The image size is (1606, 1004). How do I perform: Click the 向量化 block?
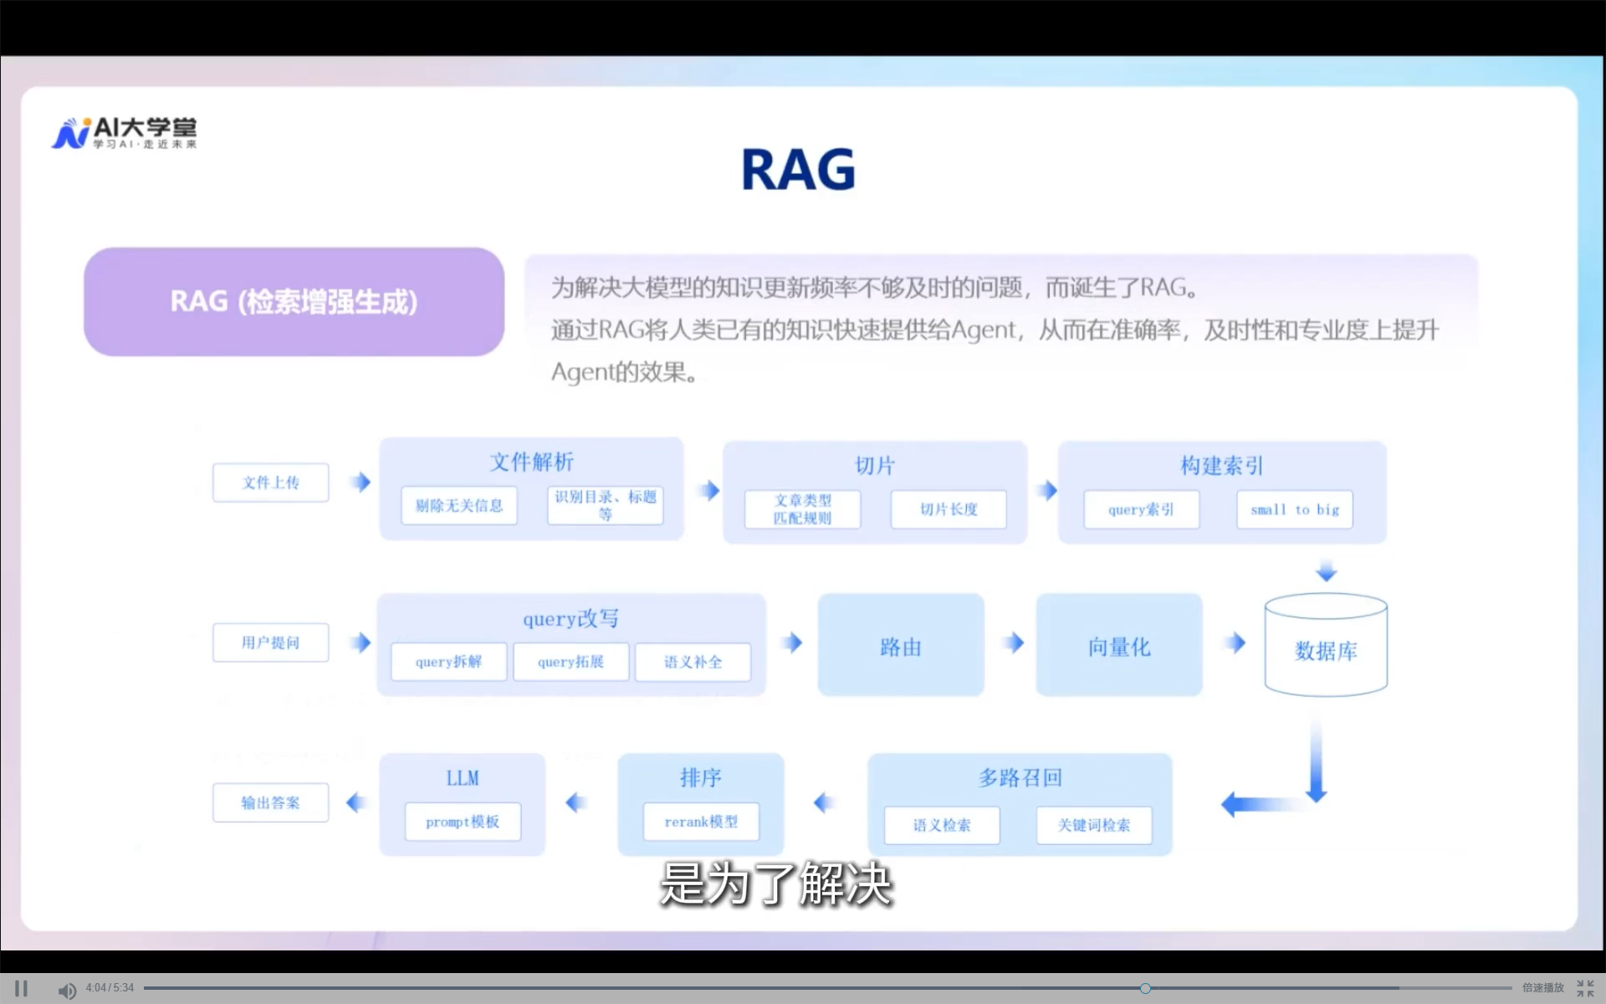(x=1118, y=646)
